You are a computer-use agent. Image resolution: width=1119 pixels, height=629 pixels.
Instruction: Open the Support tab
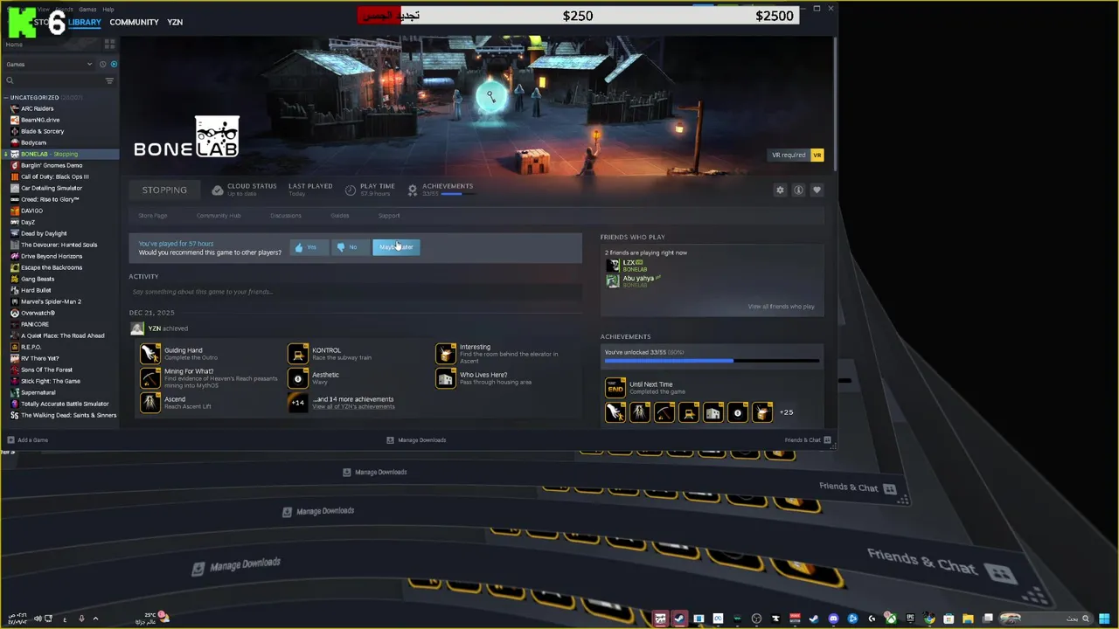[389, 216]
